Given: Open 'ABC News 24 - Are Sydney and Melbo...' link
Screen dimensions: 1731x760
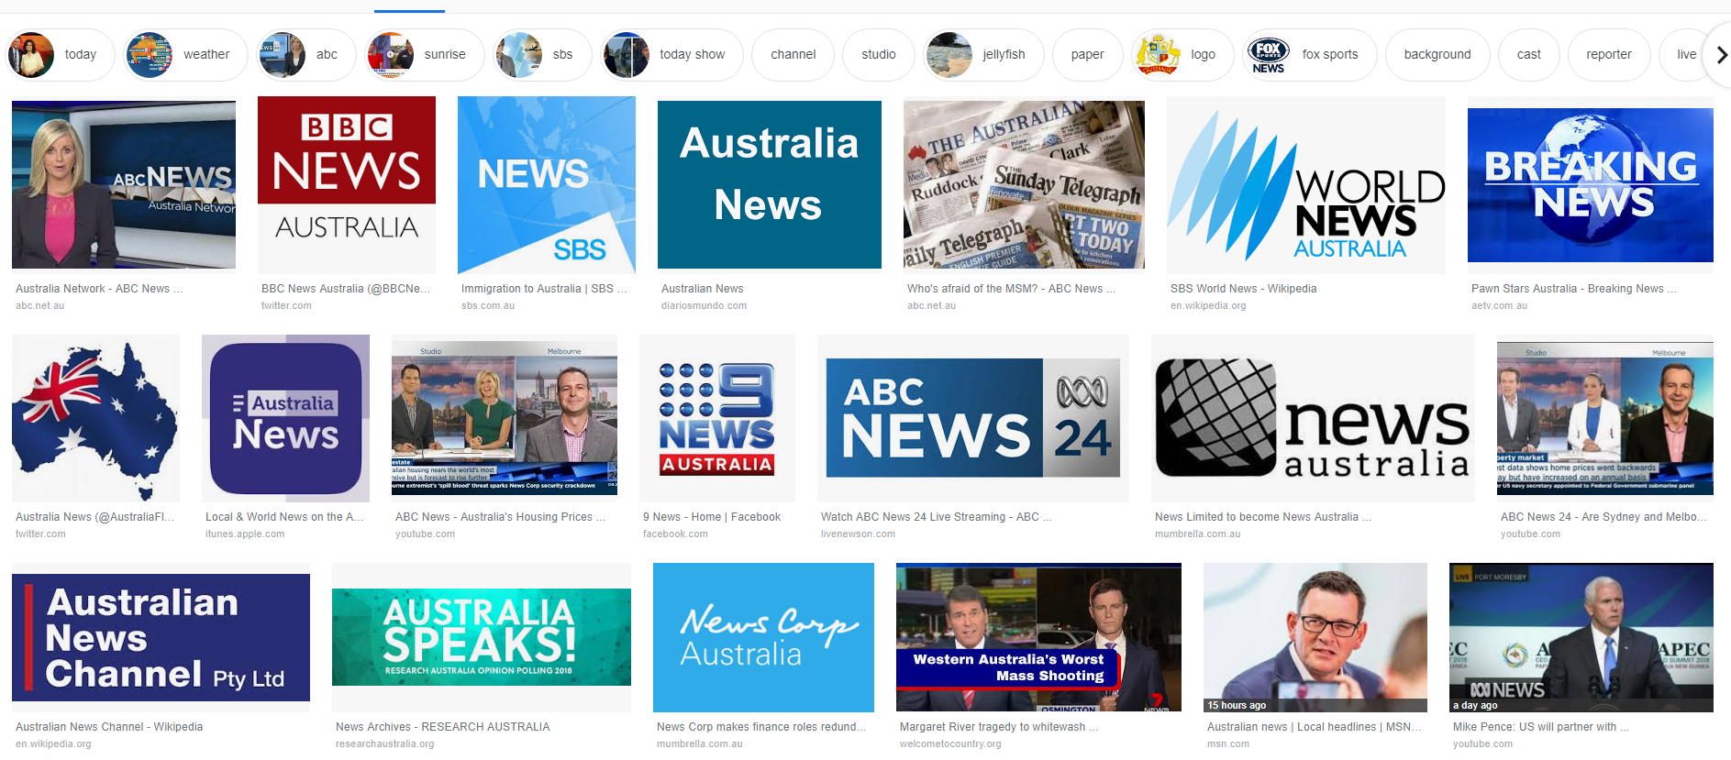Looking at the screenshot, I should tap(1603, 517).
